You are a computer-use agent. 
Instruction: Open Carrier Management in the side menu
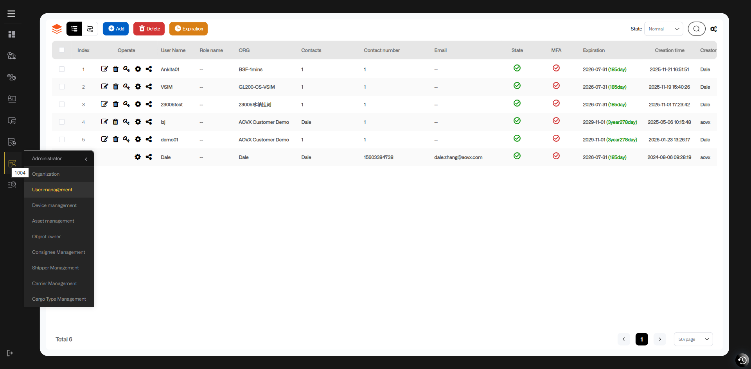tap(54, 283)
